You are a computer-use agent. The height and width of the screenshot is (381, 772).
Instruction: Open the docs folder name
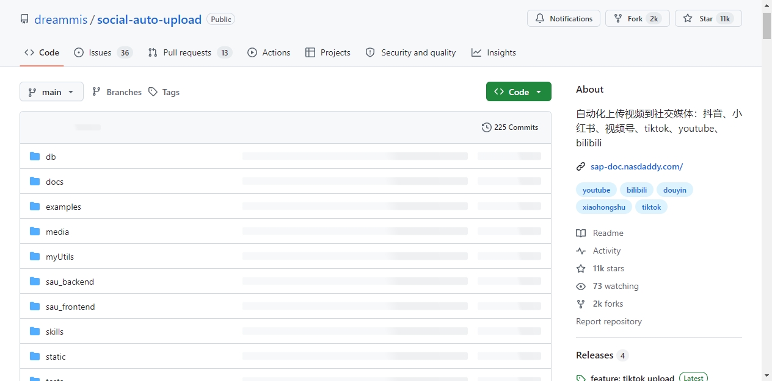54,182
